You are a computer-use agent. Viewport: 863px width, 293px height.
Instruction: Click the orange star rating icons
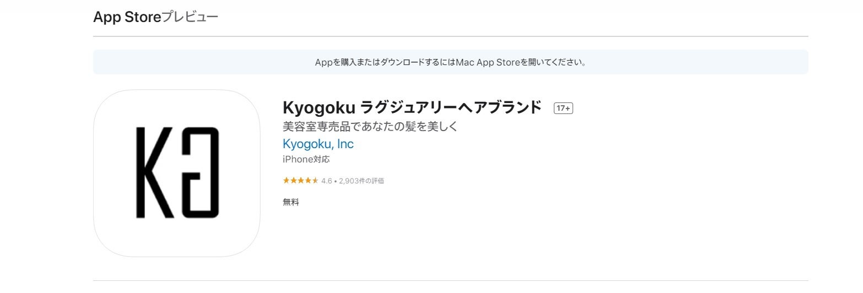coord(300,181)
